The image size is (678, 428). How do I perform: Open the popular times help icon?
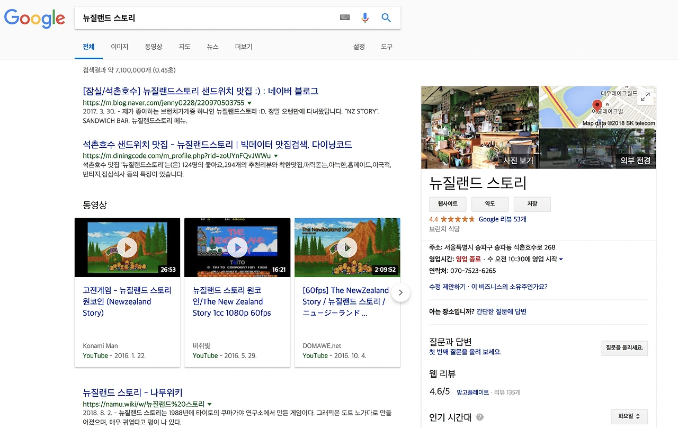(480, 417)
